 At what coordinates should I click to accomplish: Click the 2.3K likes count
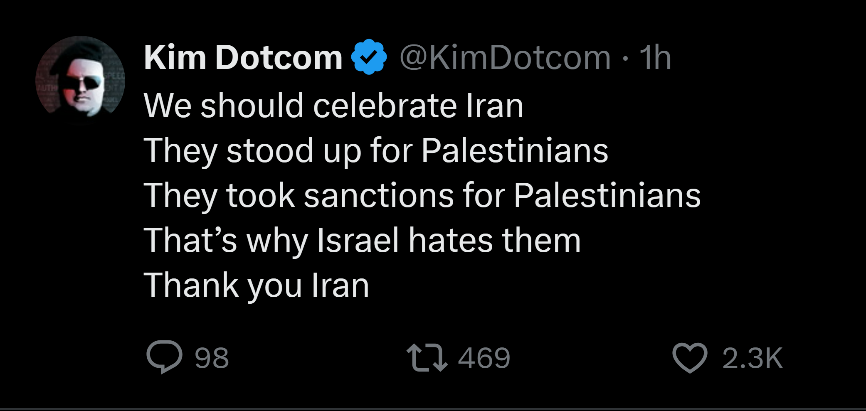(x=753, y=358)
